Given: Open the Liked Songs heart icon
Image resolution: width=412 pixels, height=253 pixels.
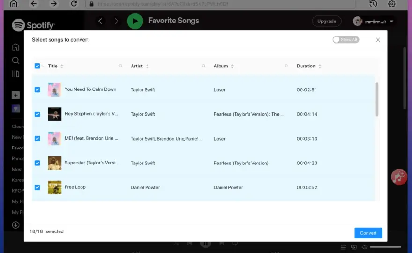Looking at the screenshot, I should [15, 109].
